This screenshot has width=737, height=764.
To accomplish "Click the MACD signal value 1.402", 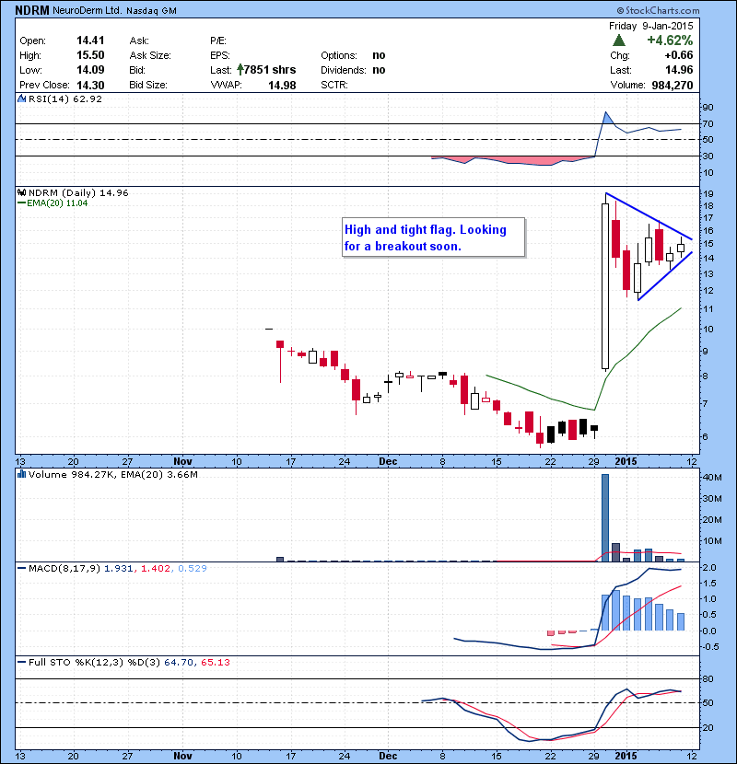I will tap(156, 568).
